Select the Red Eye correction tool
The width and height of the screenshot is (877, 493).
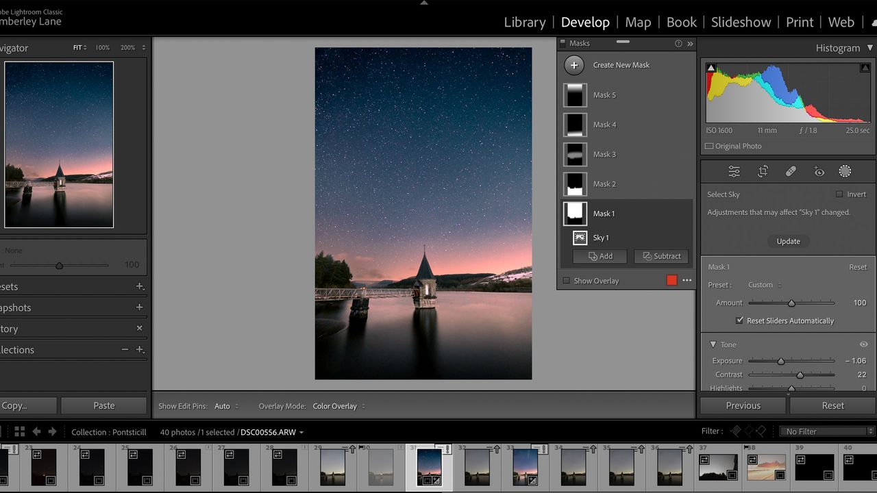pos(819,172)
